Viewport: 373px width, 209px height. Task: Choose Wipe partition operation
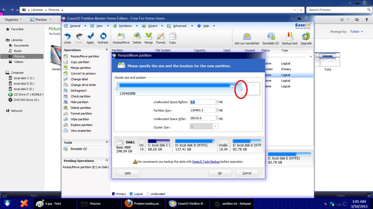80,119
